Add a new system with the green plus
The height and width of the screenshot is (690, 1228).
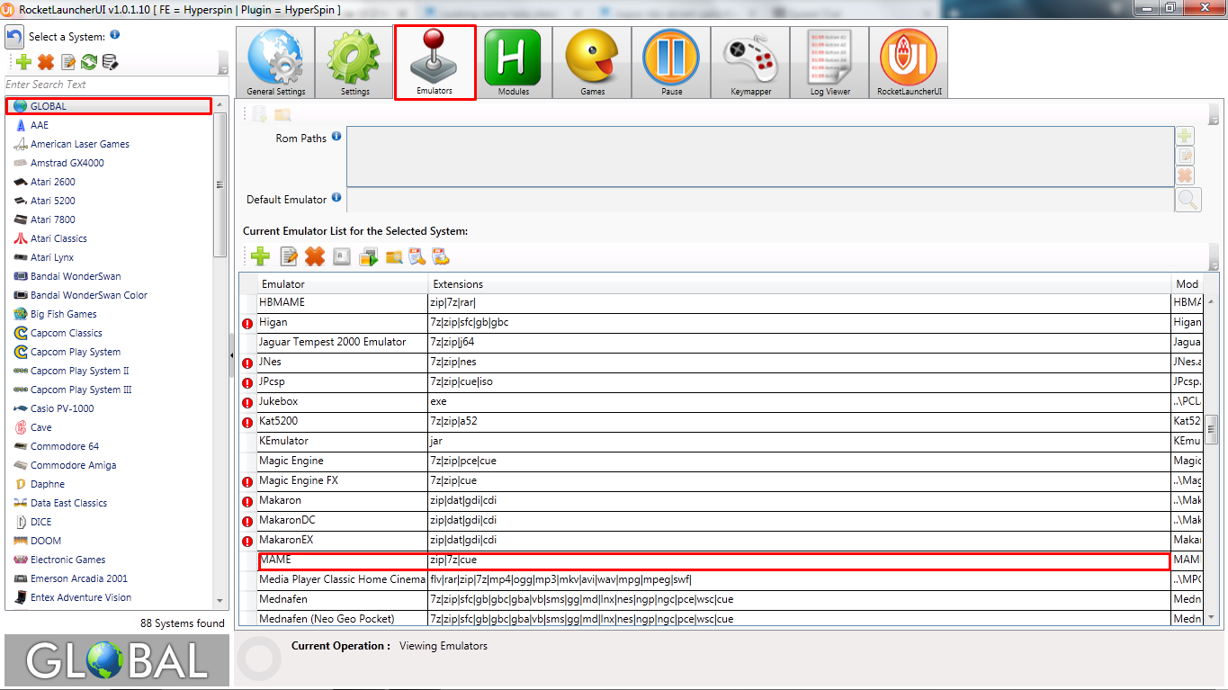coord(24,62)
